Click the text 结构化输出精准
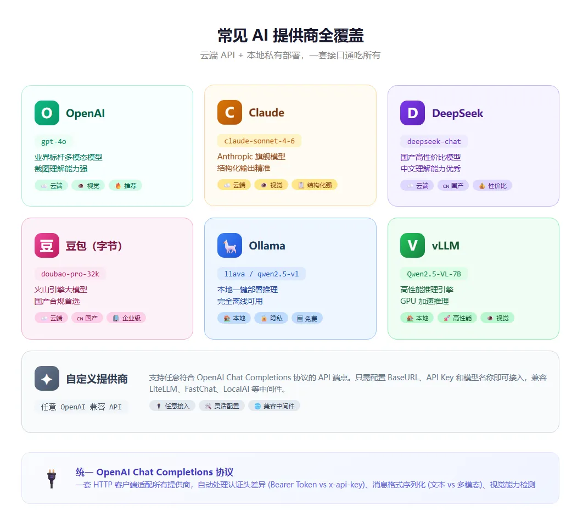This screenshot has height=516, width=583. tap(244, 168)
